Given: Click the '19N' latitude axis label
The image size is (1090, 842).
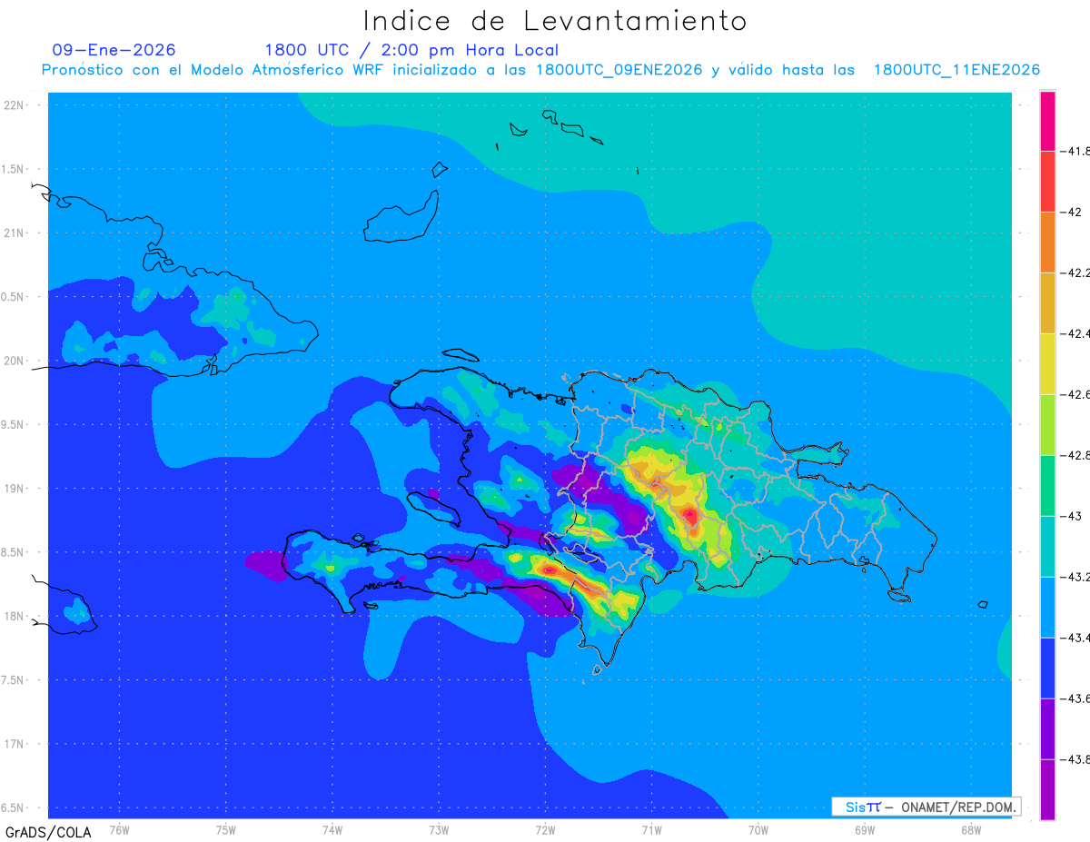Looking at the screenshot, I should pyautogui.click(x=14, y=489).
